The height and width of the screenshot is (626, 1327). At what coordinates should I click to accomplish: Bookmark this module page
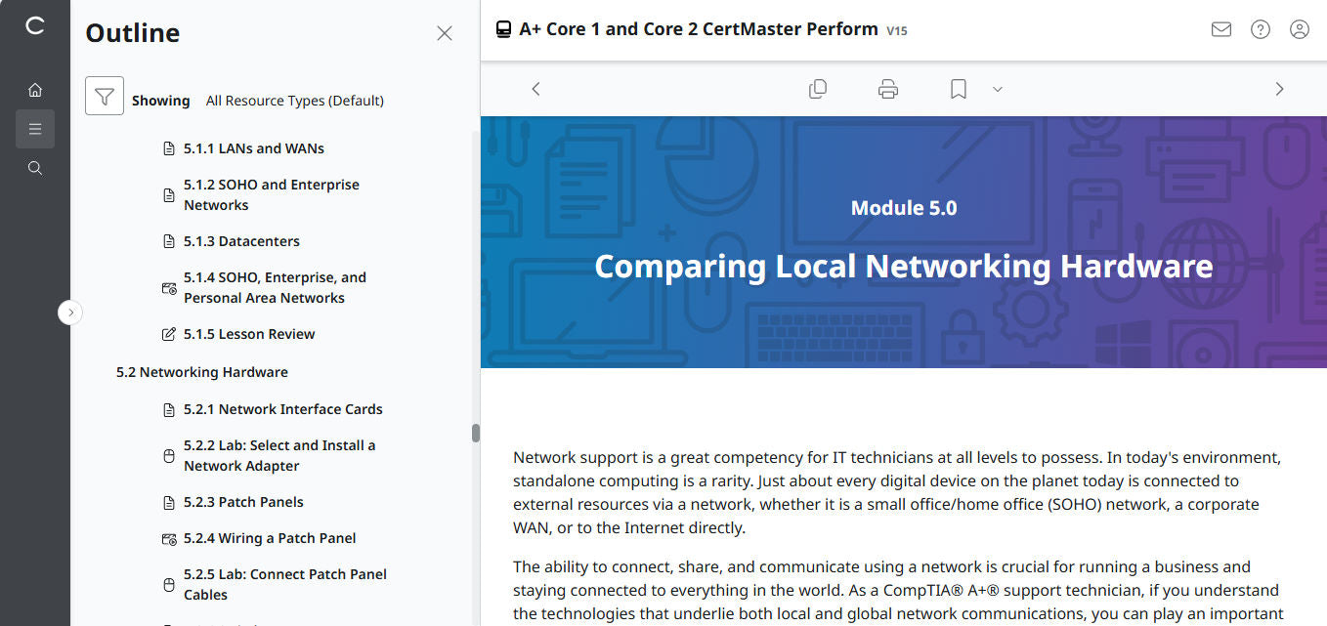pyautogui.click(x=958, y=88)
